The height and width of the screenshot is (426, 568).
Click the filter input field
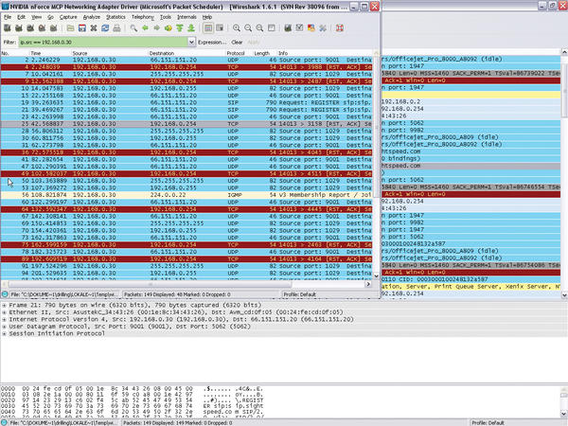103,42
